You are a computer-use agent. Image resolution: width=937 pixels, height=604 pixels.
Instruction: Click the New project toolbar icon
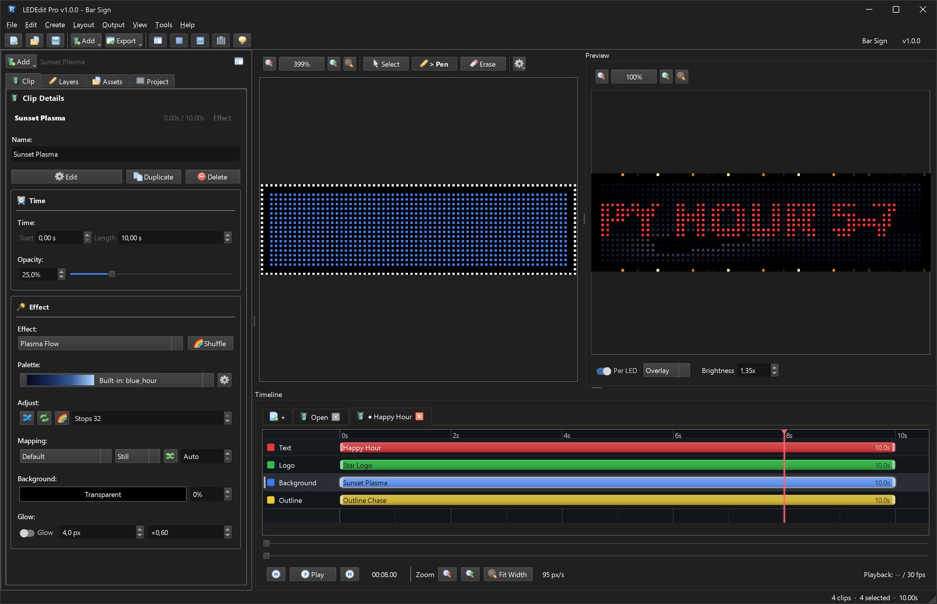pos(14,40)
